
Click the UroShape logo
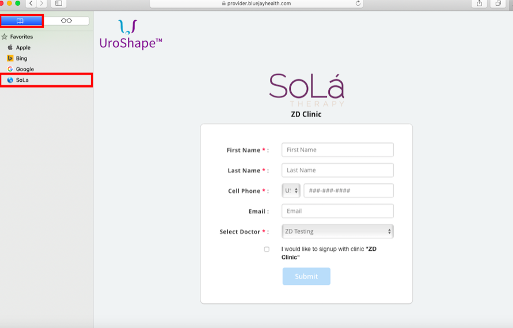click(131, 35)
